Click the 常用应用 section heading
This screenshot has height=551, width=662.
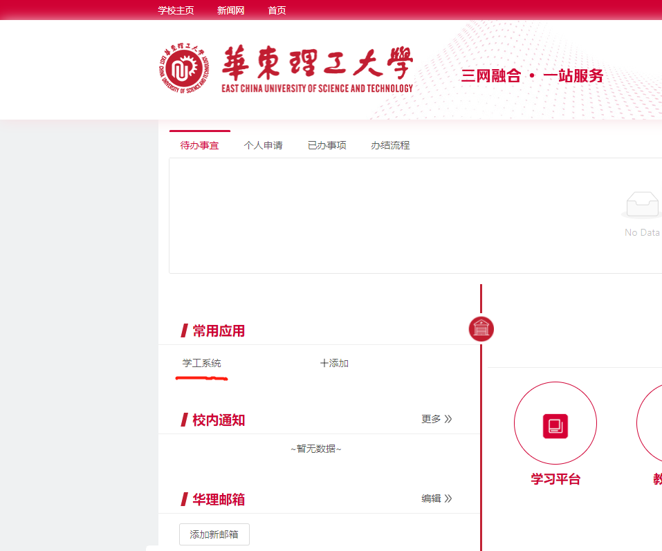218,331
